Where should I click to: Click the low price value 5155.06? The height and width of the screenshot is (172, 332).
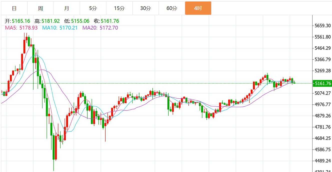click(80, 21)
